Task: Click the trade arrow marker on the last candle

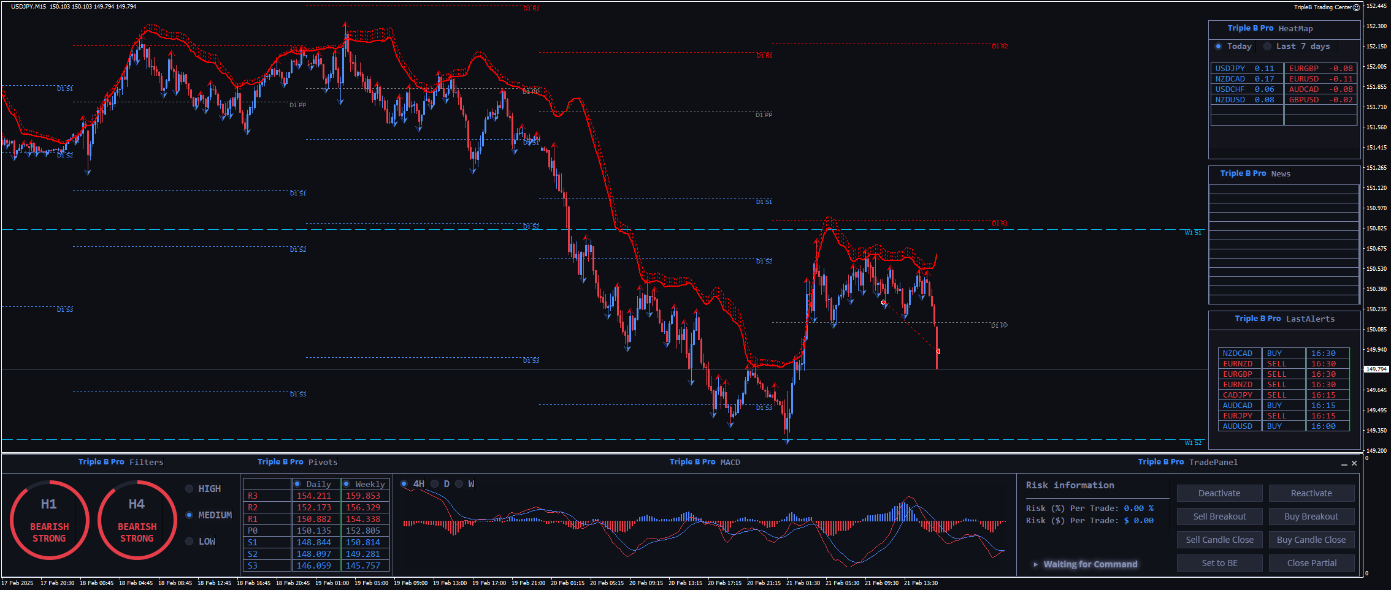Action: [938, 351]
